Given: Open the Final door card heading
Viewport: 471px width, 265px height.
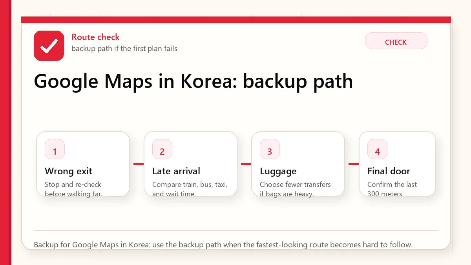Looking at the screenshot, I should pyautogui.click(x=389, y=171).
